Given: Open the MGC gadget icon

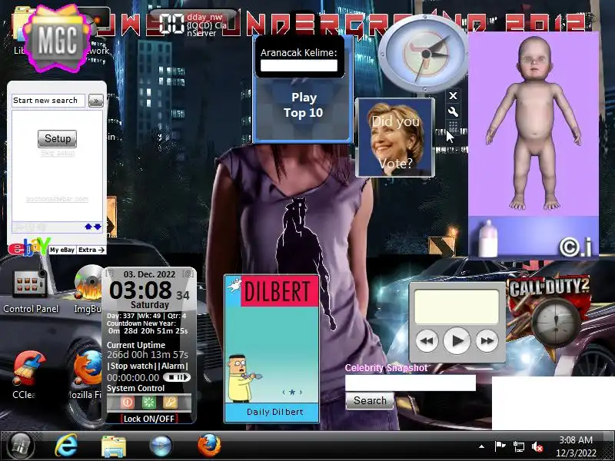Looking at the screenshot, I should 57,38.
